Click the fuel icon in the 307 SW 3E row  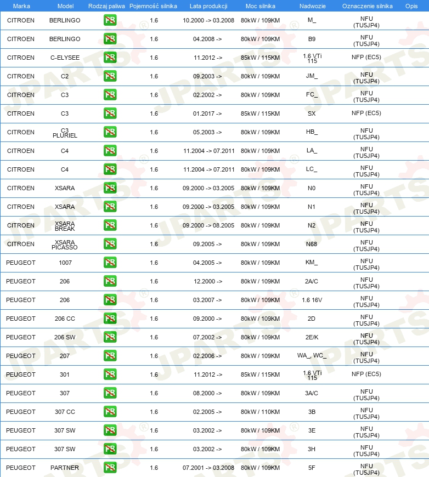click(x=110, y=430)
